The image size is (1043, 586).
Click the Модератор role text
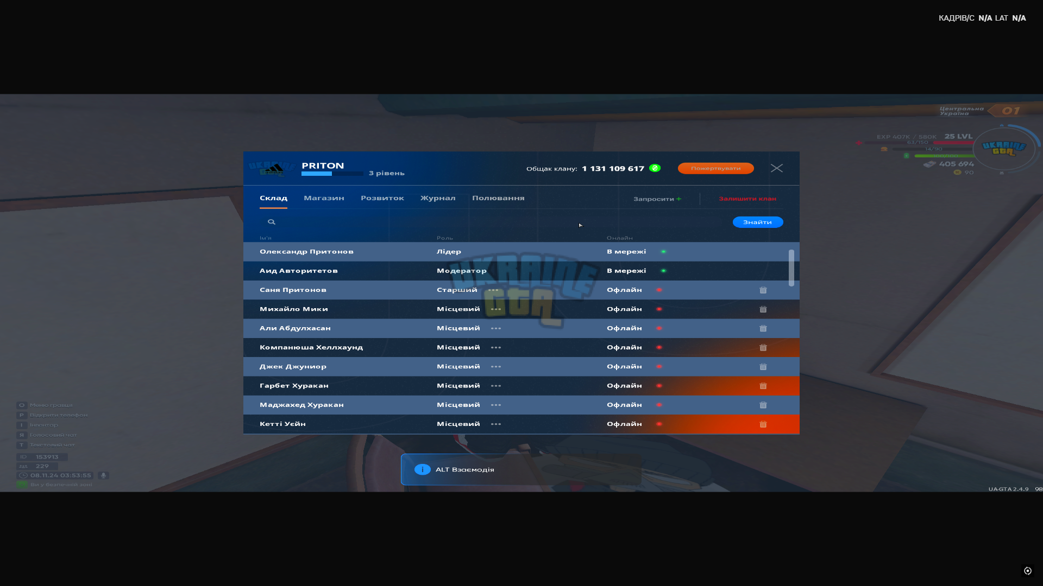click(x=462, y=271)
